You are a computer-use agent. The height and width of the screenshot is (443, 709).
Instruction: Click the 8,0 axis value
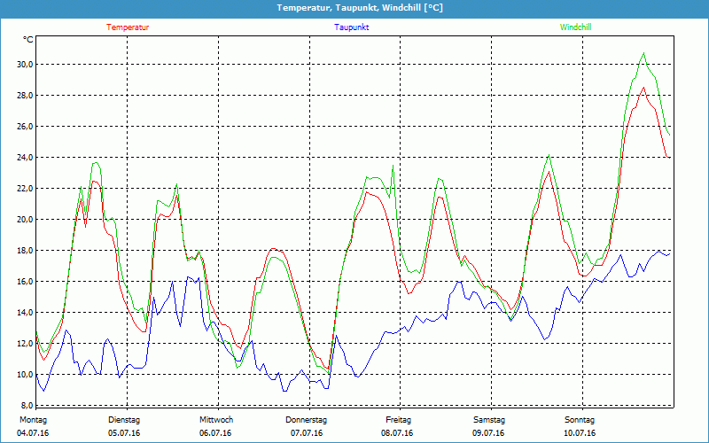coord(26,406)
